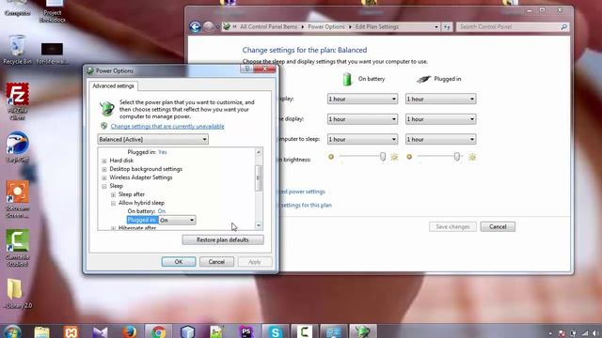Select the Advanced settings tab

tap(113, 85)
